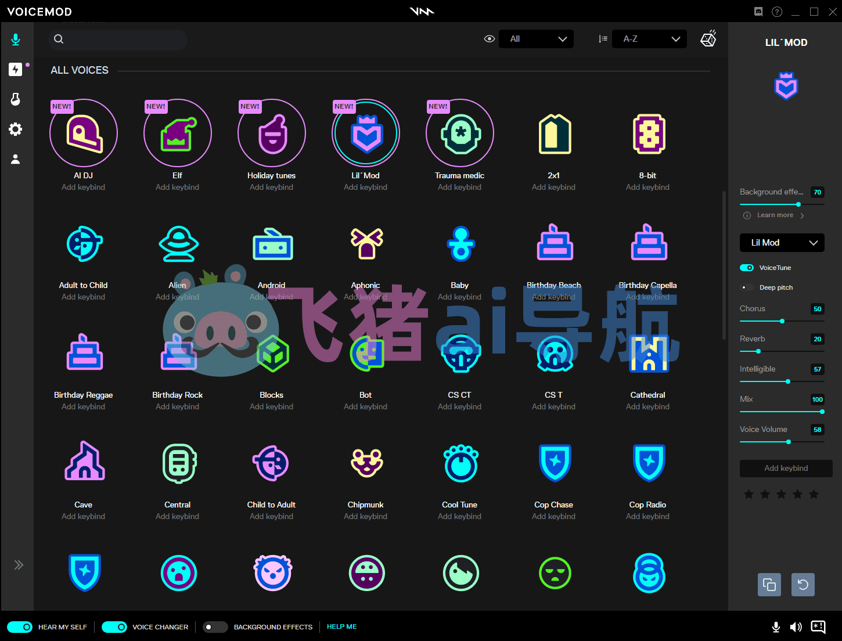
Task: Choose the Trauma medic voice
Action: click(x=460, y=133)
